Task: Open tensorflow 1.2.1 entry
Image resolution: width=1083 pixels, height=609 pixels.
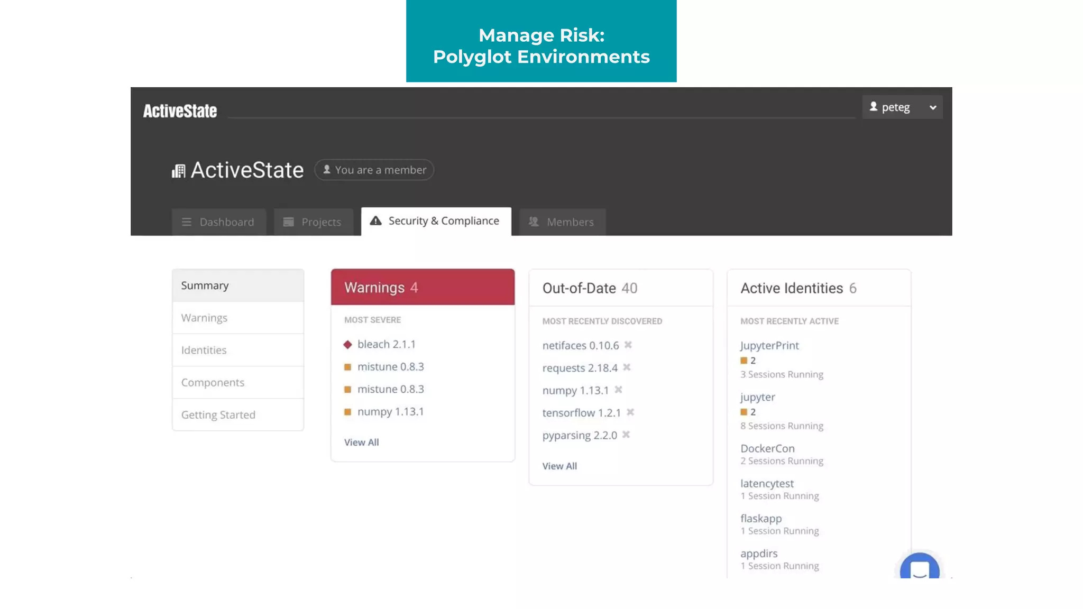Action: [x=582, y=413]
